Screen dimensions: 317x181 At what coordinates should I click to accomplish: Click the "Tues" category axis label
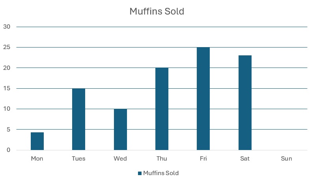[78, 159]
